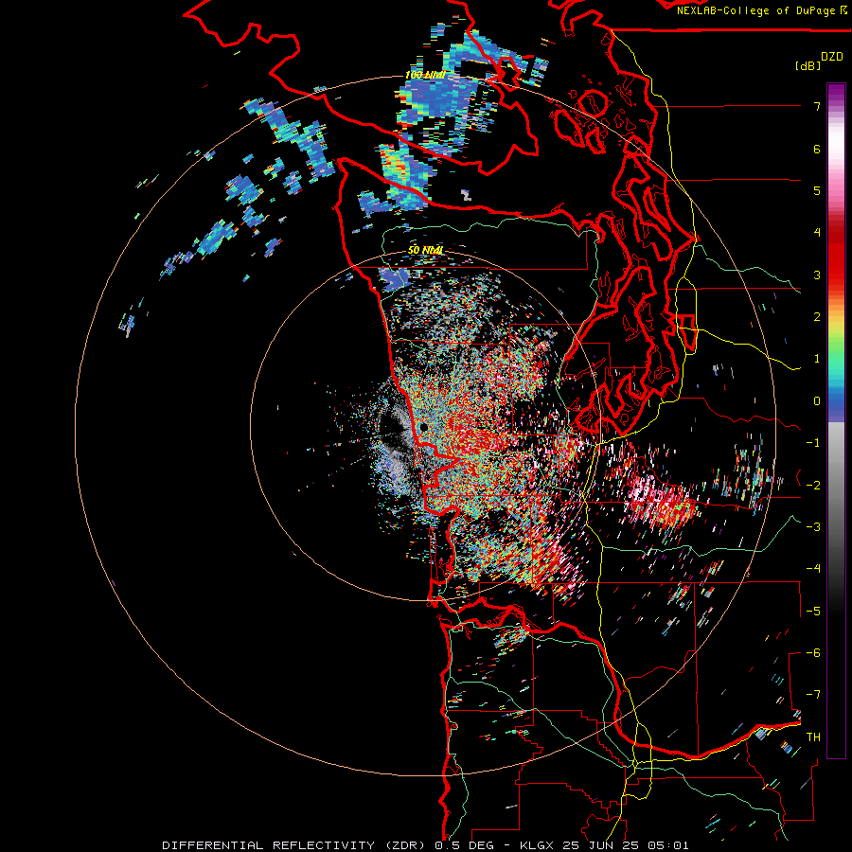Click the -4 value on the color scale
The width and height of the screenshot is (852, 852).
coord(813,569)
